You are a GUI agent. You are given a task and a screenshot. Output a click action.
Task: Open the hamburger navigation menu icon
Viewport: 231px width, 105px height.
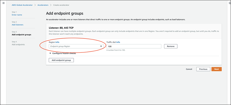[x=3, y=3]
